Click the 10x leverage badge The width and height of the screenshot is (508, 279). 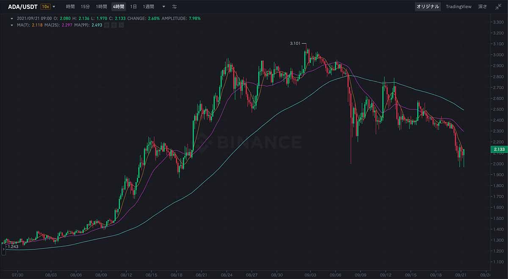point(45,7)
